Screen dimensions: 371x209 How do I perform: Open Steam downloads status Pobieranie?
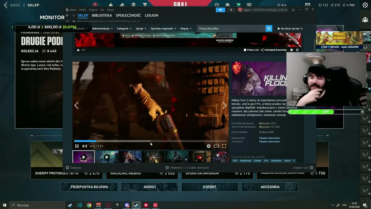[x=187, y=168]
